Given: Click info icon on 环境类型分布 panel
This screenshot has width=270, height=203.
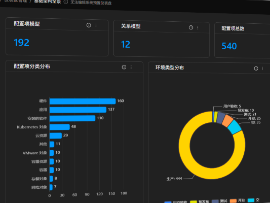Looking at the screenshot, I should coord(256,69).
